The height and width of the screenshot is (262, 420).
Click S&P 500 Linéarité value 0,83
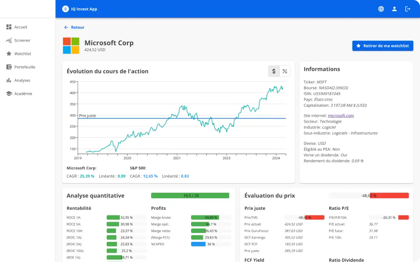[x=185, y=176]
